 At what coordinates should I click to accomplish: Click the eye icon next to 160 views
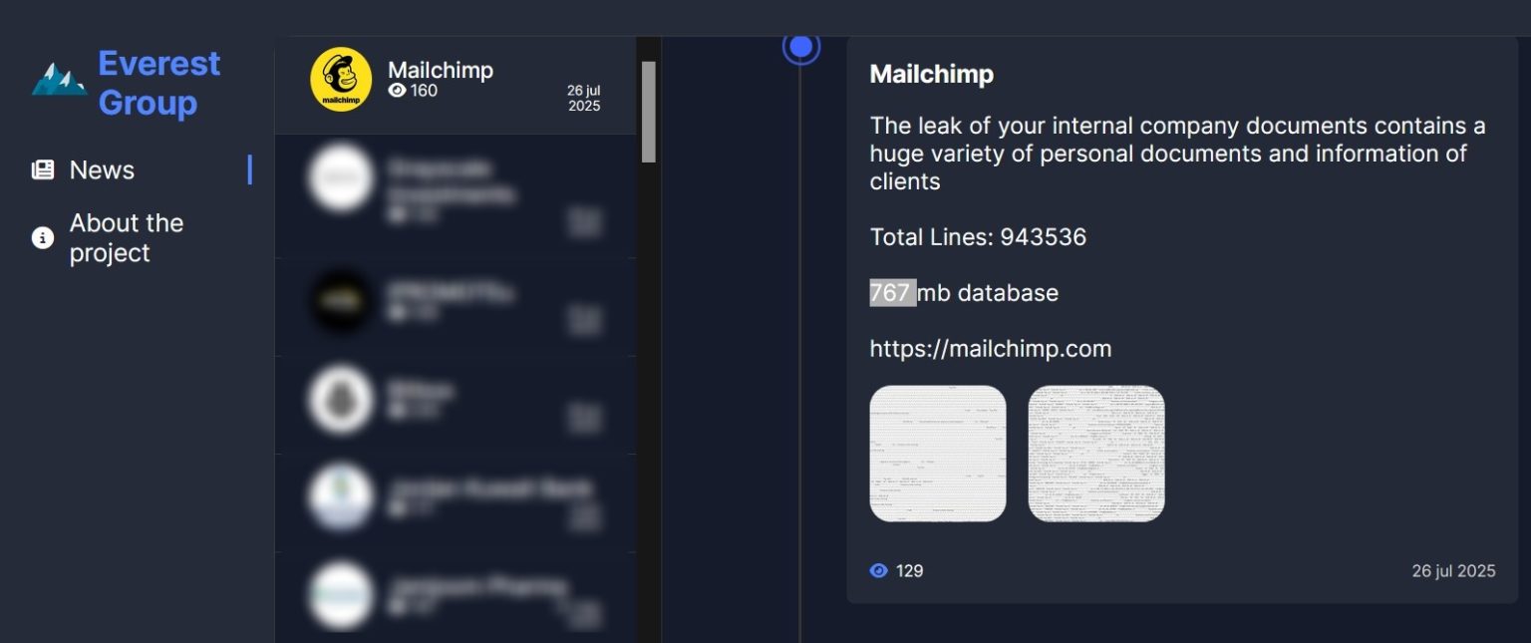point(399,90)
